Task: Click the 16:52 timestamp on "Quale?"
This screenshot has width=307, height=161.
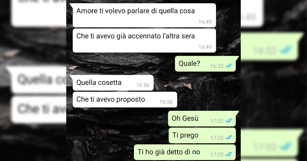Action: coord(217,66)
